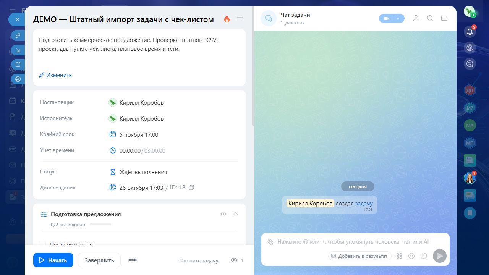Toggle the chat sidebar panel
The height and width of the screenshot is (275, 489).
click(444, 18)
